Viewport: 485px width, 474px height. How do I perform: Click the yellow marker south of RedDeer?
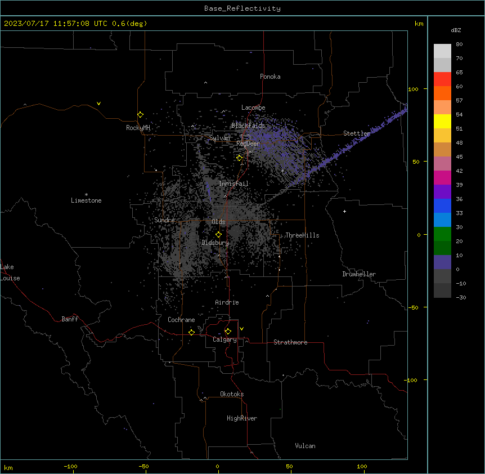click(x=239, y=158)
